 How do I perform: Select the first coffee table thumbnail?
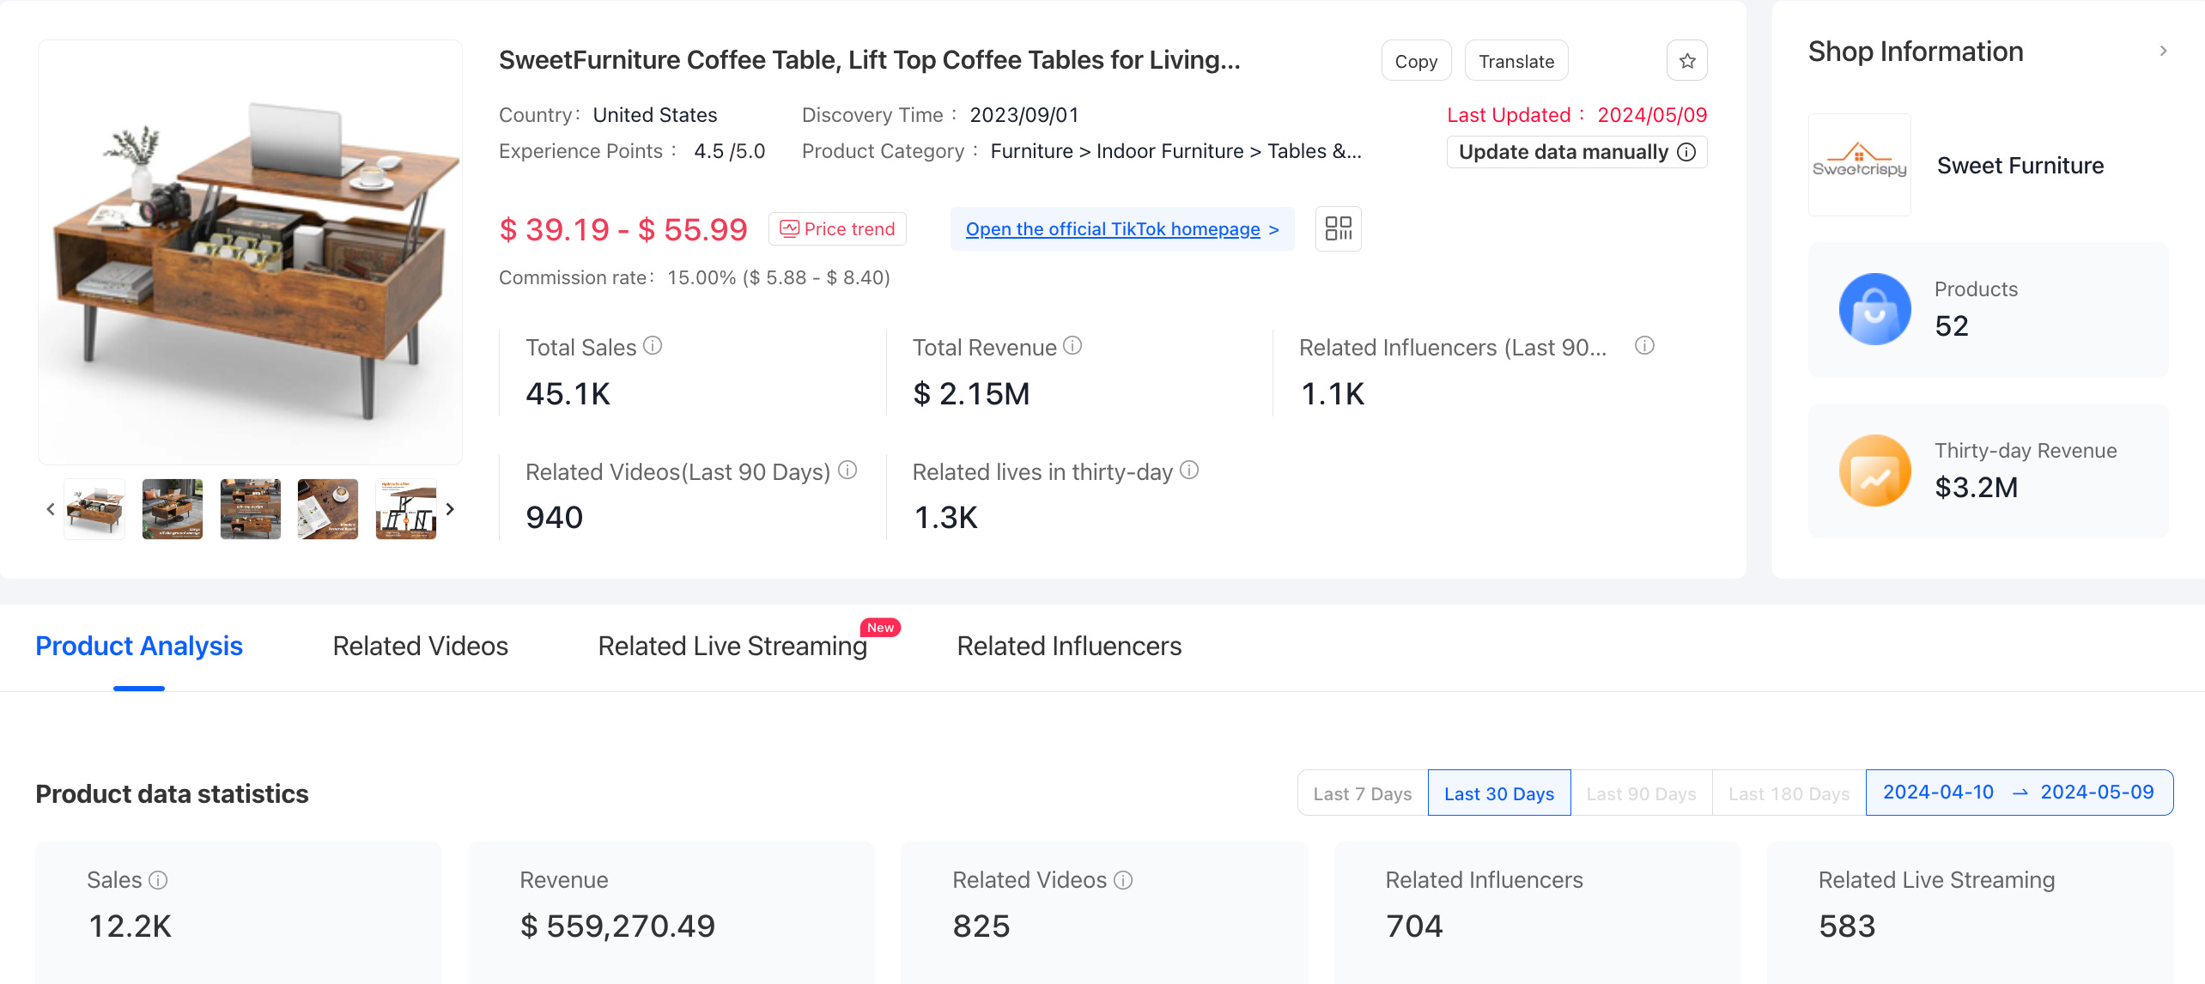click(94, 509)
